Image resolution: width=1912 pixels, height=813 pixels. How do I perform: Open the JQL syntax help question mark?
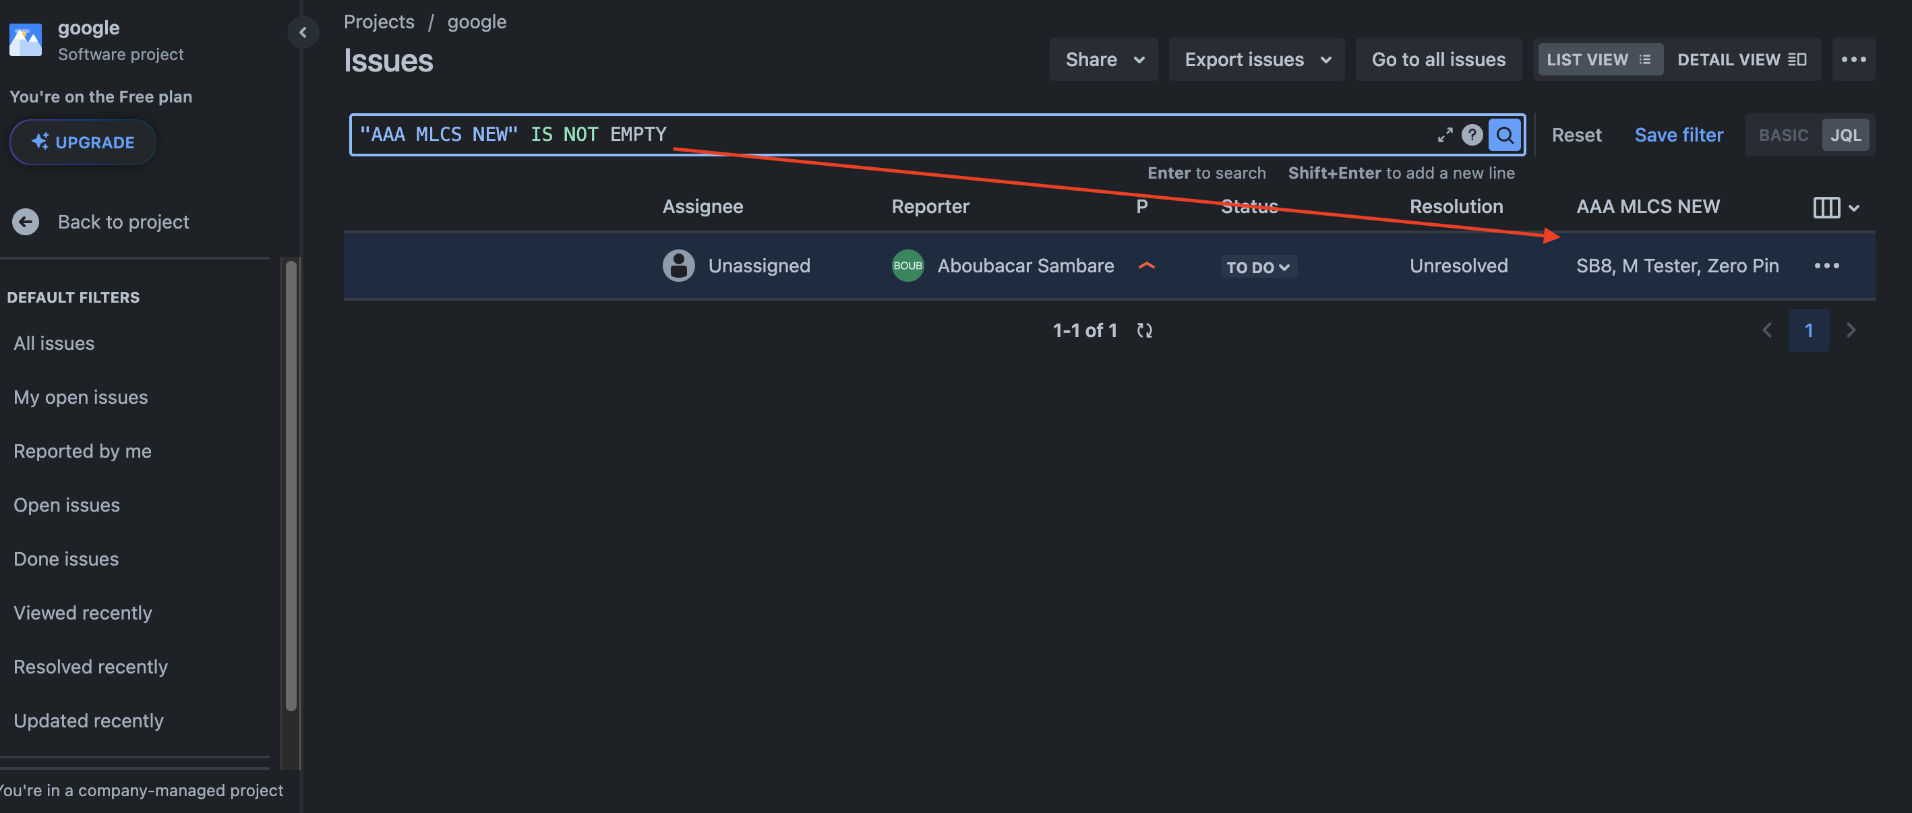click(x=1472, y=134)
